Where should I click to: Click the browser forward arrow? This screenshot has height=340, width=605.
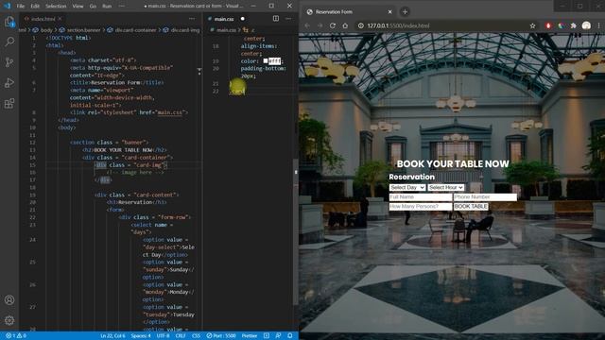[x=320, y=25]
